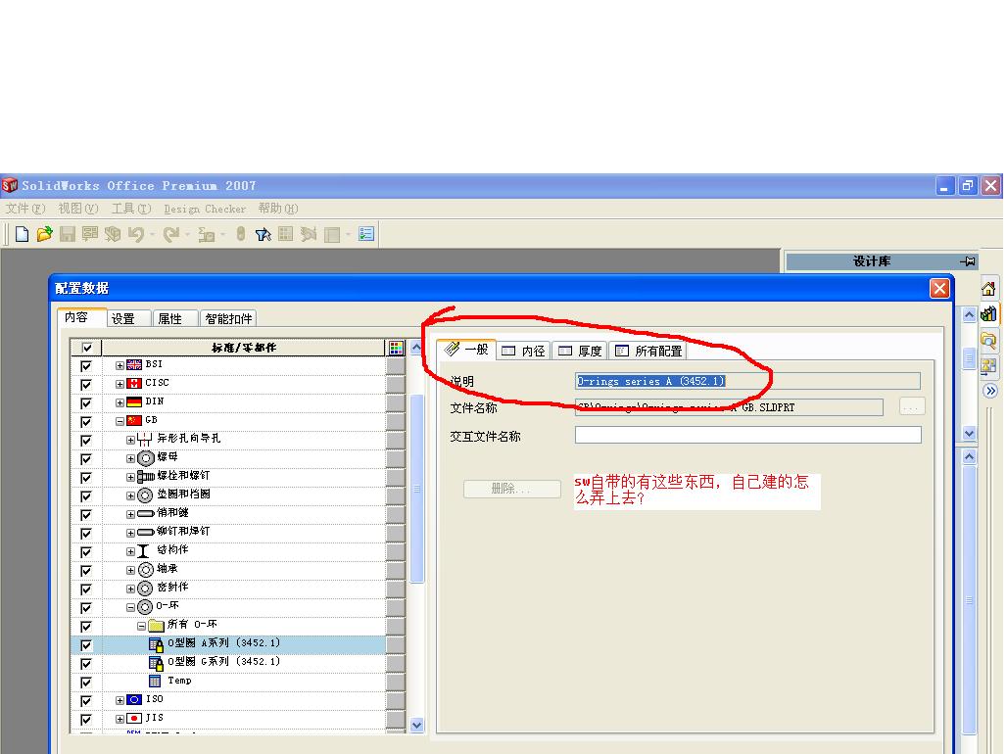Click the Undo arrow icon
This screenshot has width=1007, height=754.
pos(135,234)
